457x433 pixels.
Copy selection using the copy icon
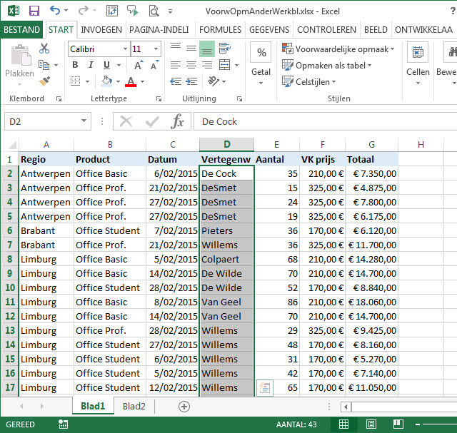click(x=44, y=65)
